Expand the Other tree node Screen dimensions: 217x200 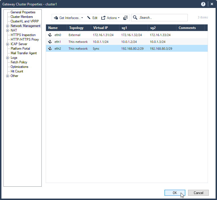[7, 76]
